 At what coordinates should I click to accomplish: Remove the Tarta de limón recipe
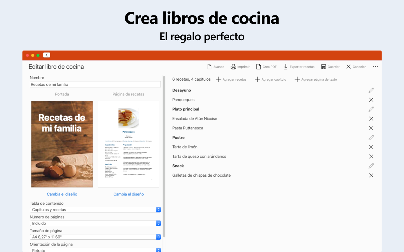tap(371, 147)
